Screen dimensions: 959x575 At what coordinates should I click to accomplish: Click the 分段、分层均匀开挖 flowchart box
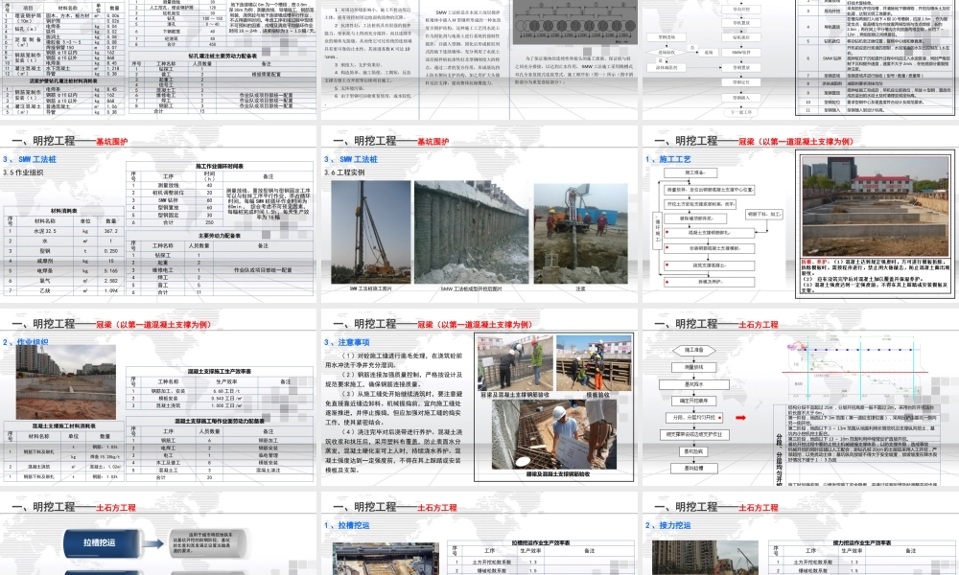[x=693, y=417]
